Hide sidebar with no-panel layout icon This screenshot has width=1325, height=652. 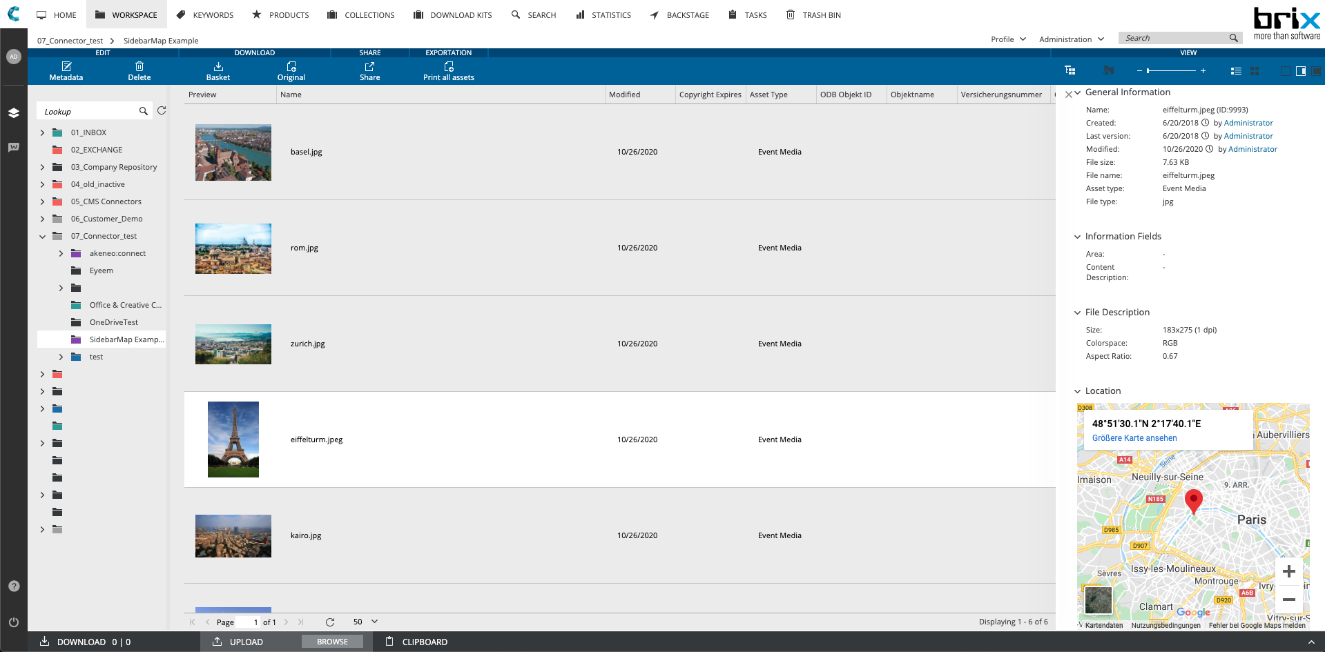click(1285, 70)
